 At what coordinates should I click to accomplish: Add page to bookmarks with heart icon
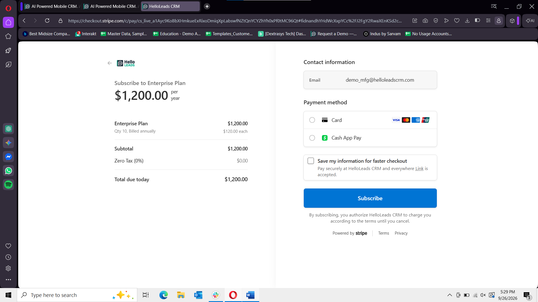point(457,21)
